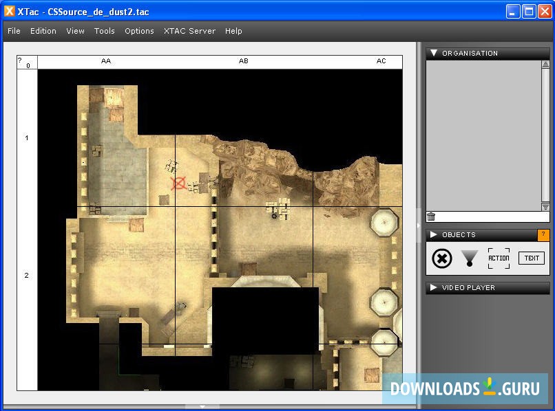Click the bottom panel collapse arrow

(x=202, y=406)
